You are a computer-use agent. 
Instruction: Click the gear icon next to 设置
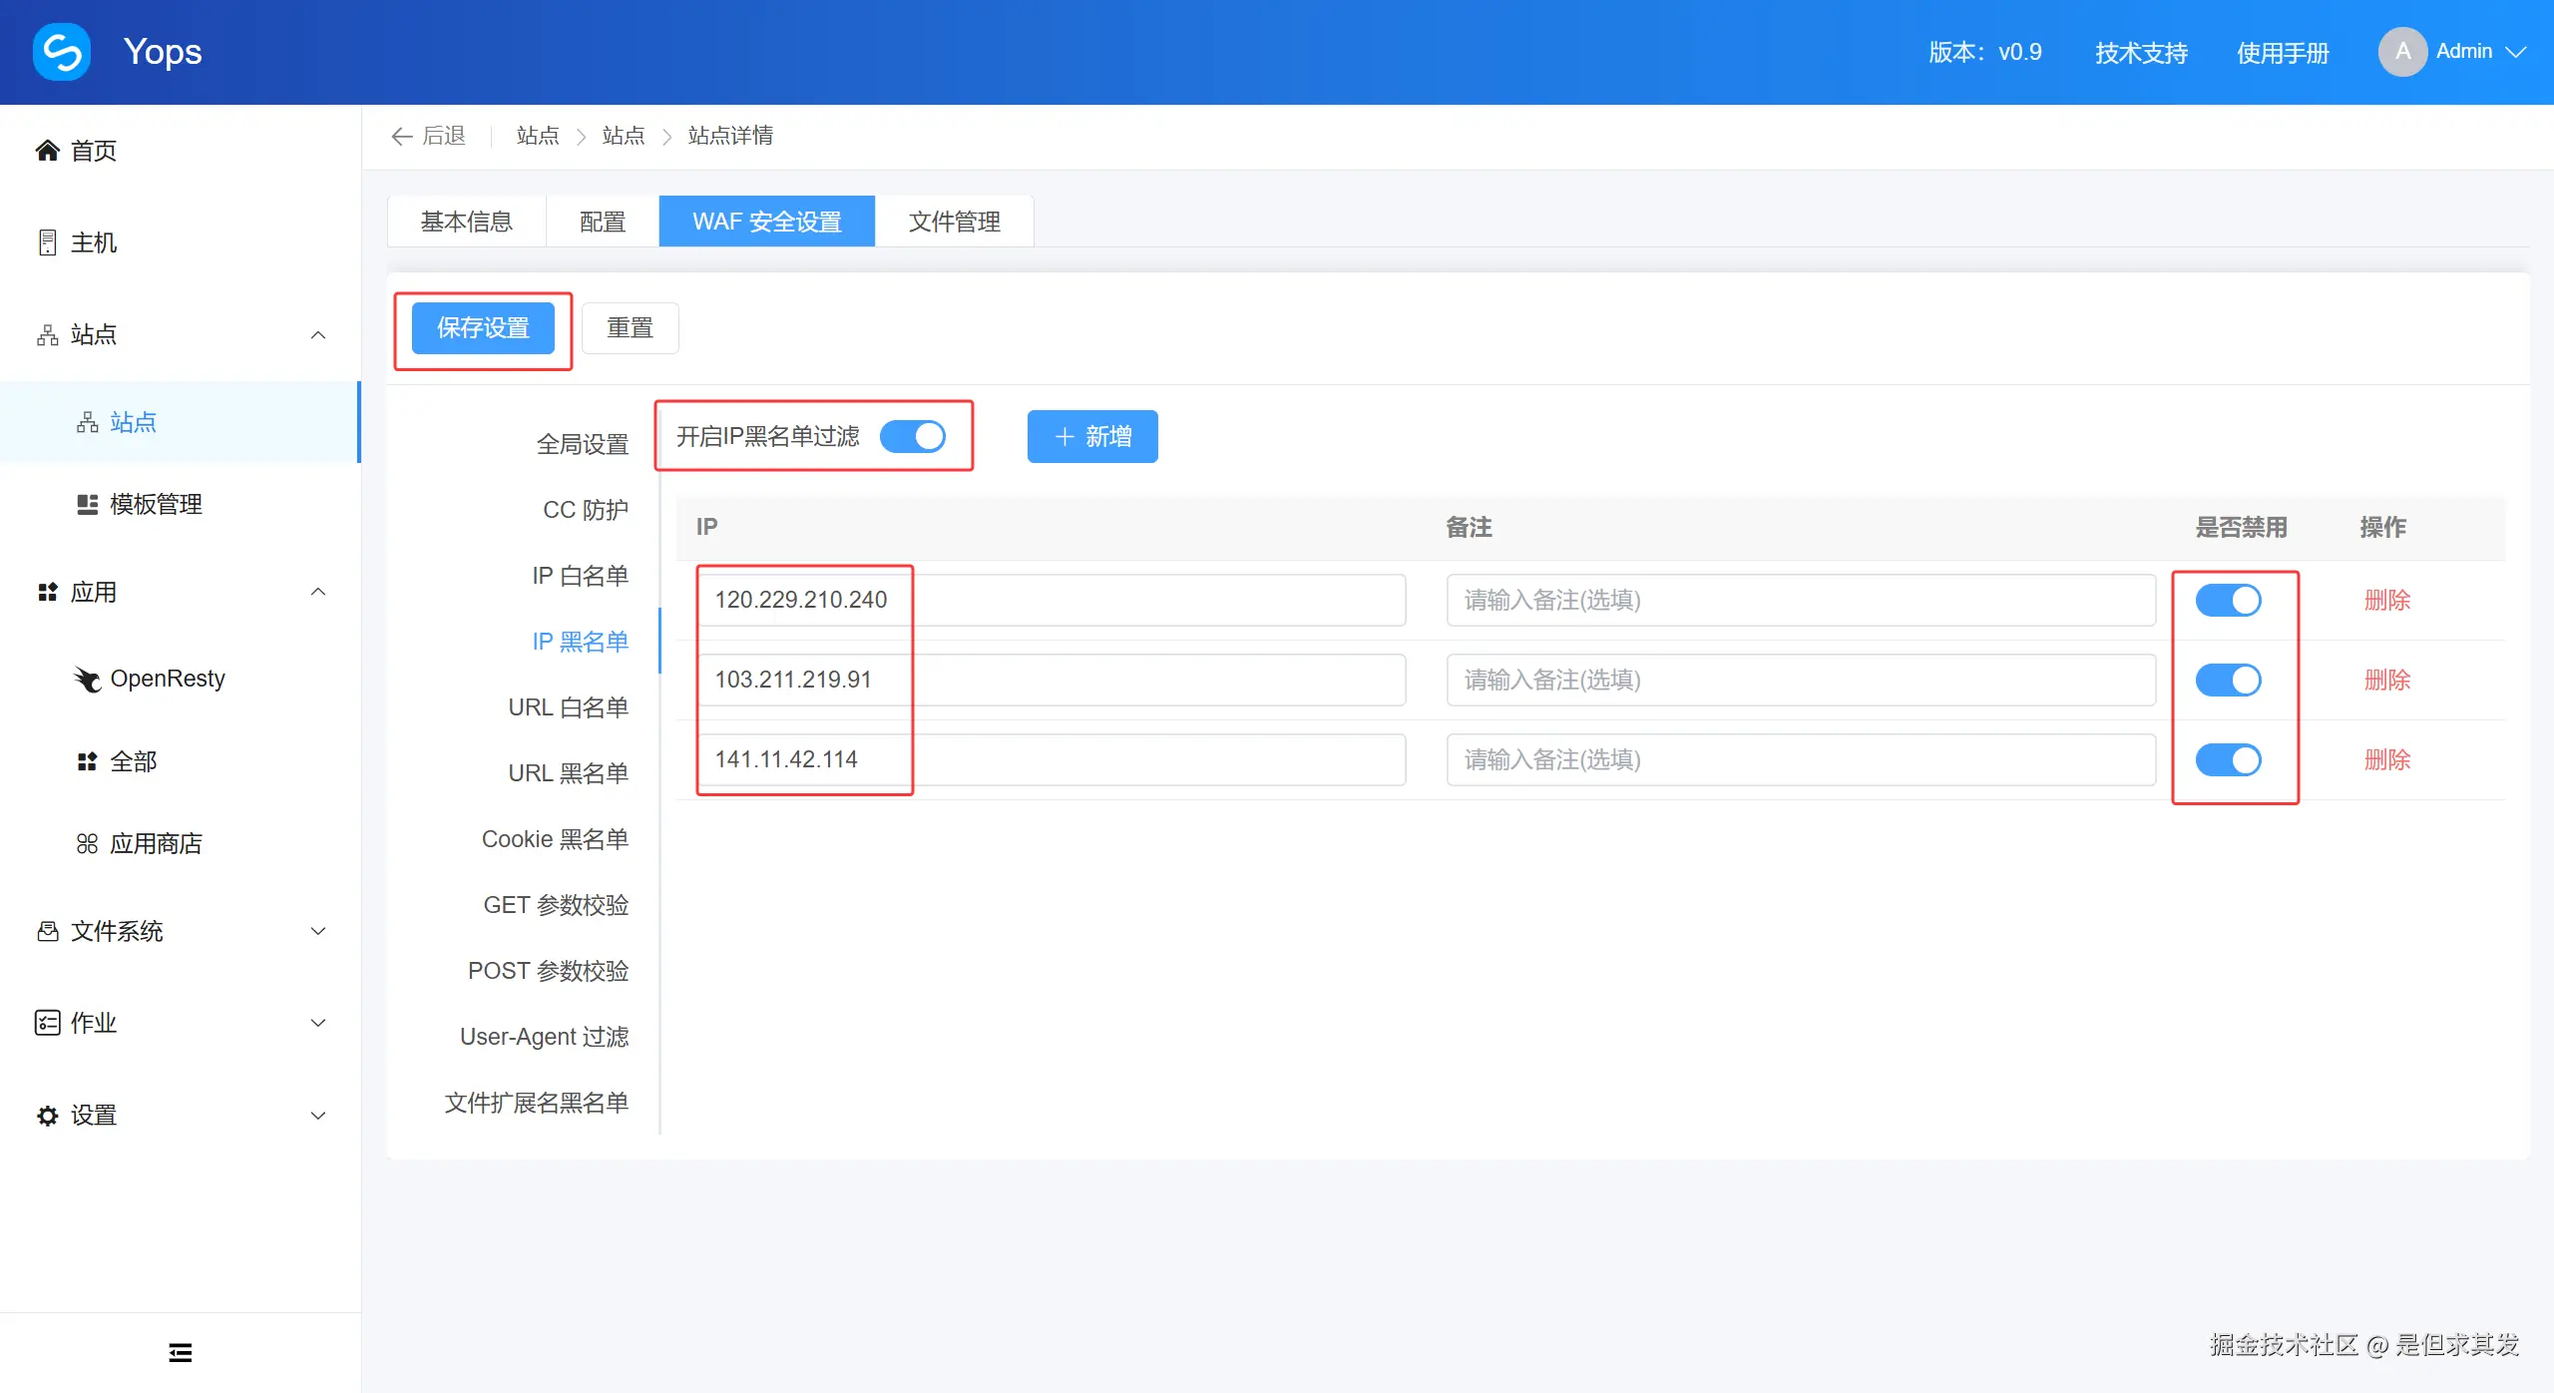(x=47, y=1116)
